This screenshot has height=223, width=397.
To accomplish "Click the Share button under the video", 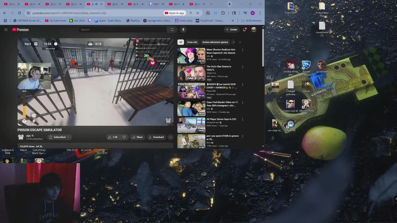I will [137, 137].
